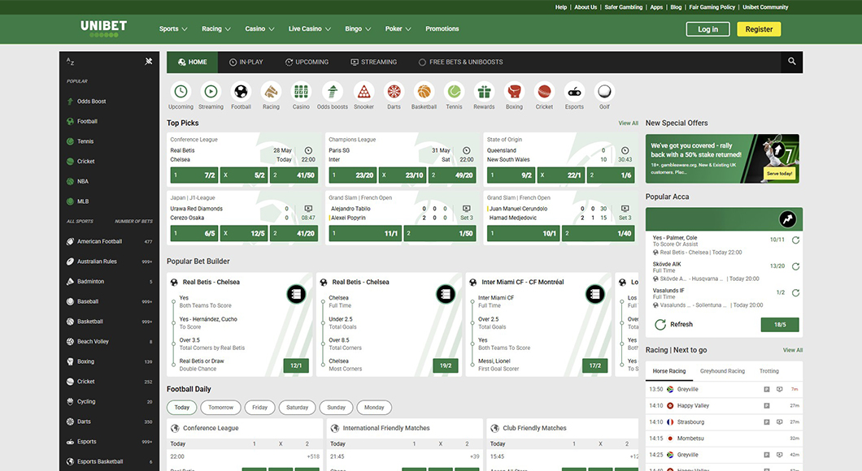Image resolution: width=862 pixels, height=471 pixels.
Task: Select the Tomorrow day filter
Action: coord(220,408)
